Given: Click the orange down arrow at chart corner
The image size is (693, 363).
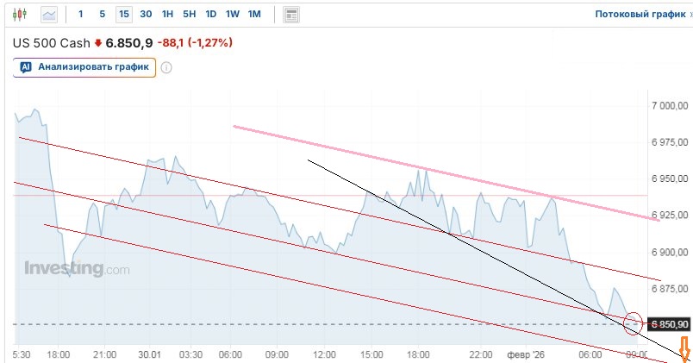Looking at the screenshot, I should 686,349.
